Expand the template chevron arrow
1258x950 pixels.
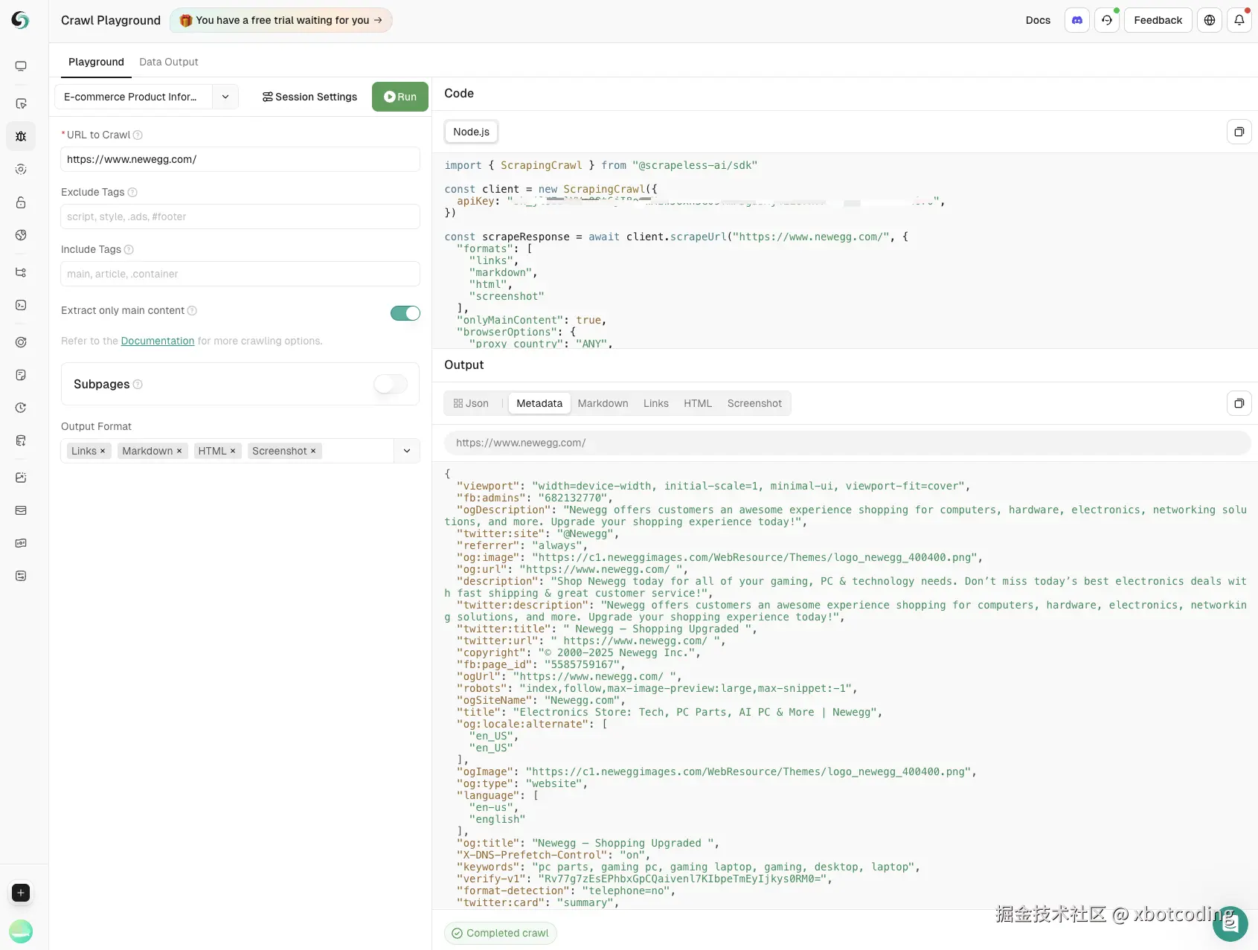(x=225, y=97)
